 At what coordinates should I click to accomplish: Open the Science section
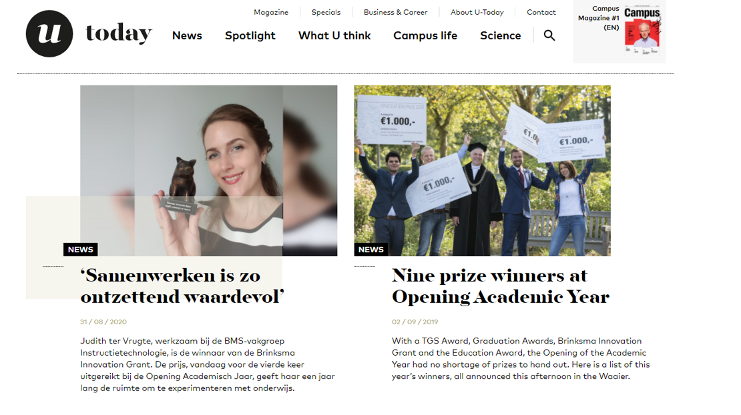[x=501, y=35]
